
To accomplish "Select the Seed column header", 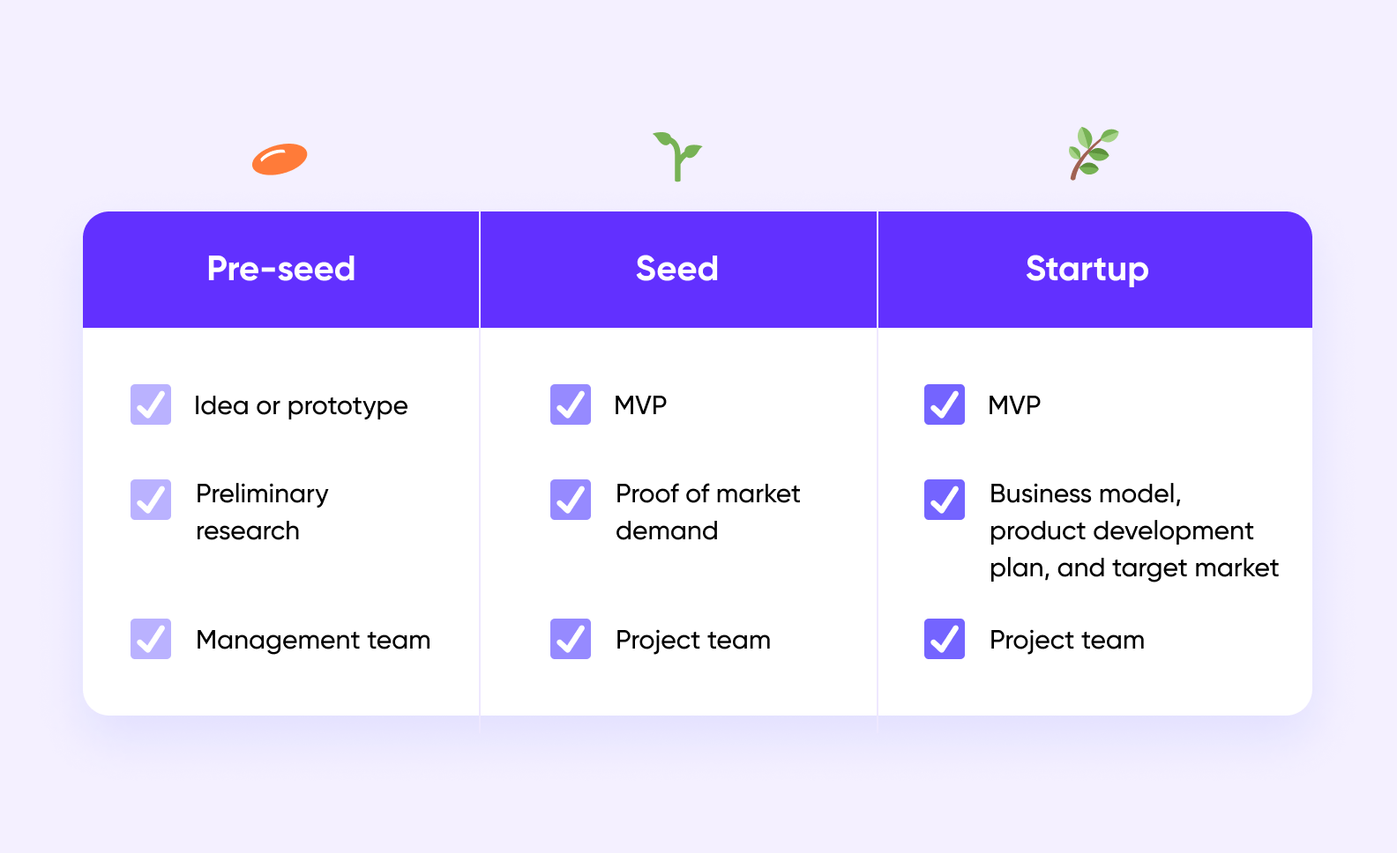I will (678, 270).
